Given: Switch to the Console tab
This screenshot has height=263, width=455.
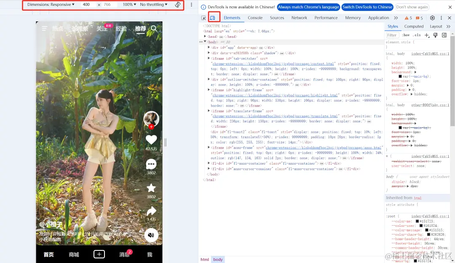Looking at the screenshot, I should pyautogui.click(x=255, y=18).
